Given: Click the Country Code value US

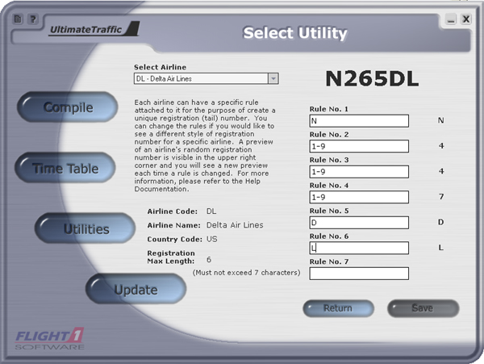Looking at the screenshot, I should tap(211, 239).
